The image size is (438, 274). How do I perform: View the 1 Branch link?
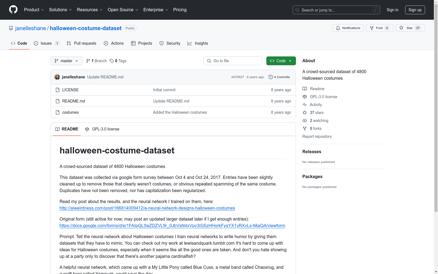[96, 61]
